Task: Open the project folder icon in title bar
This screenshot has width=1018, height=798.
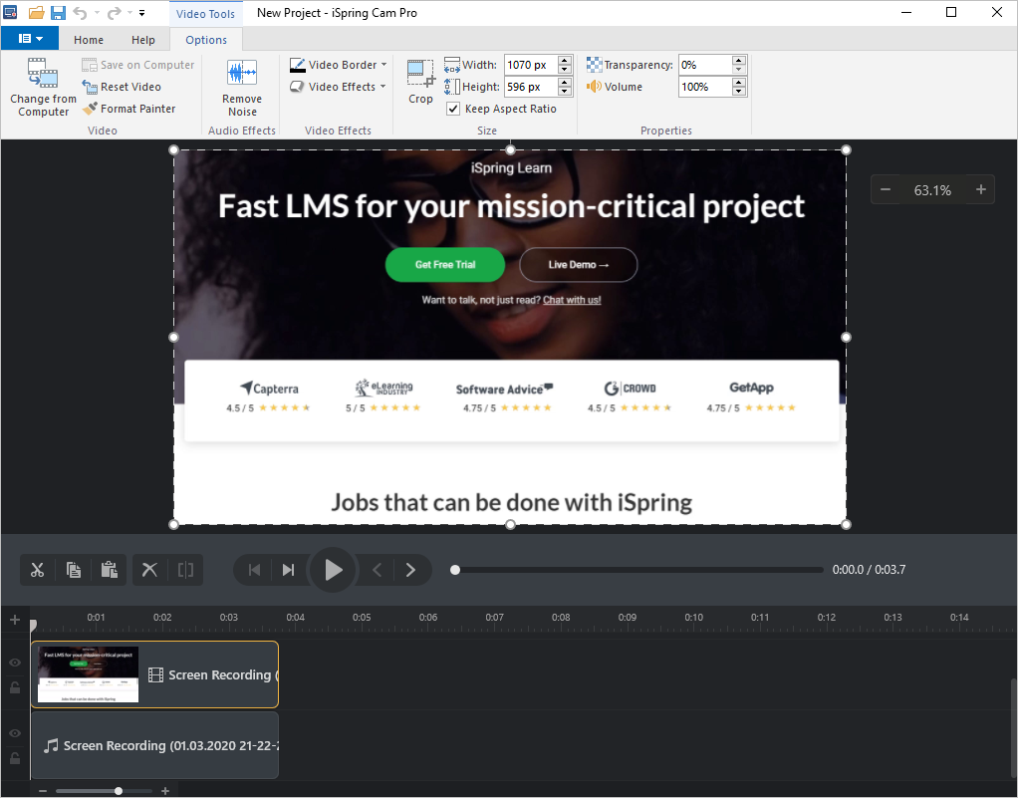Action: click(36, 12)
